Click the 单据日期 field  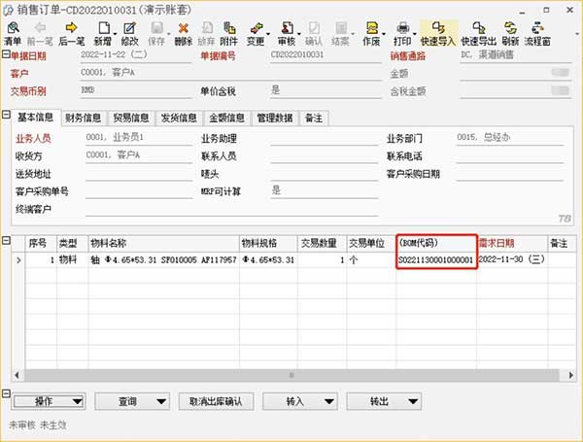(x=135, y=55)
